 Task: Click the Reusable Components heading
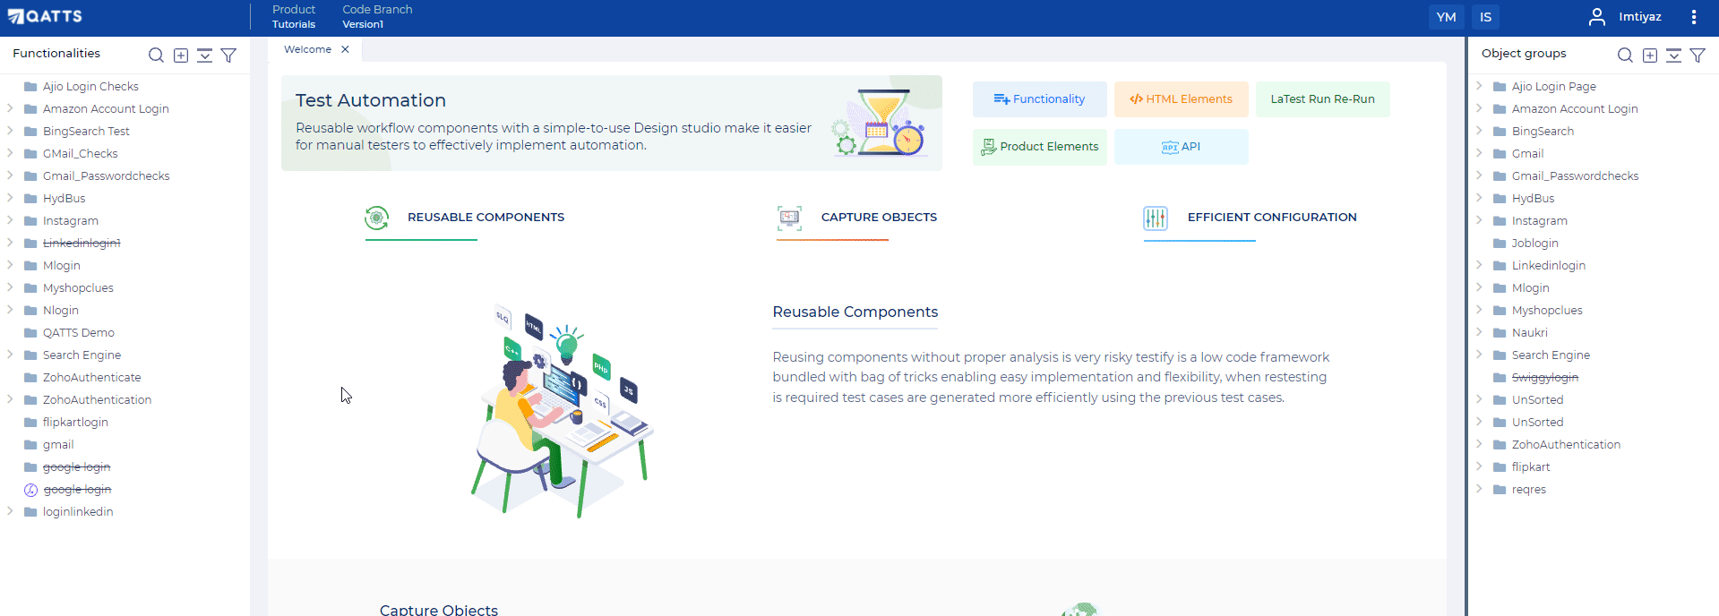[x=855, y=312]
